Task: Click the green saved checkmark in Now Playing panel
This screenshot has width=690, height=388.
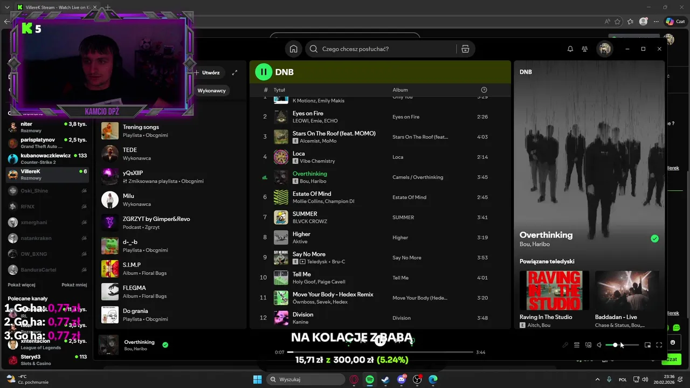Action: (x=654, y=239)
